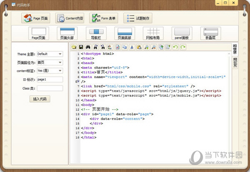Image resolution: width=250 pixels, height=172 pixels.
Task: Open find with the binoculars icon
Action: point(88,47)
